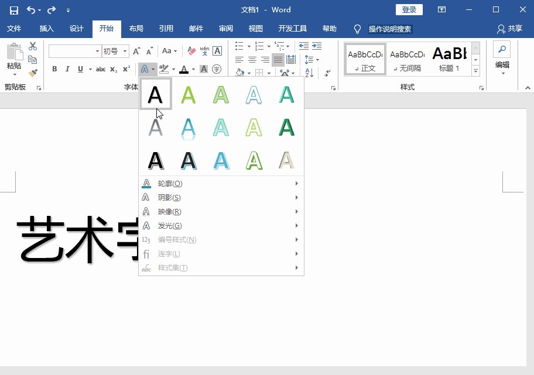
Task: Select the enclose characters (字) icon
Action: click(x=217, y=68)
